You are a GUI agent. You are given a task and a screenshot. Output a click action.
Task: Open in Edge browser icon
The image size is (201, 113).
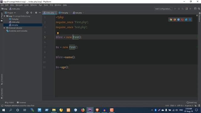coord(190,19)
